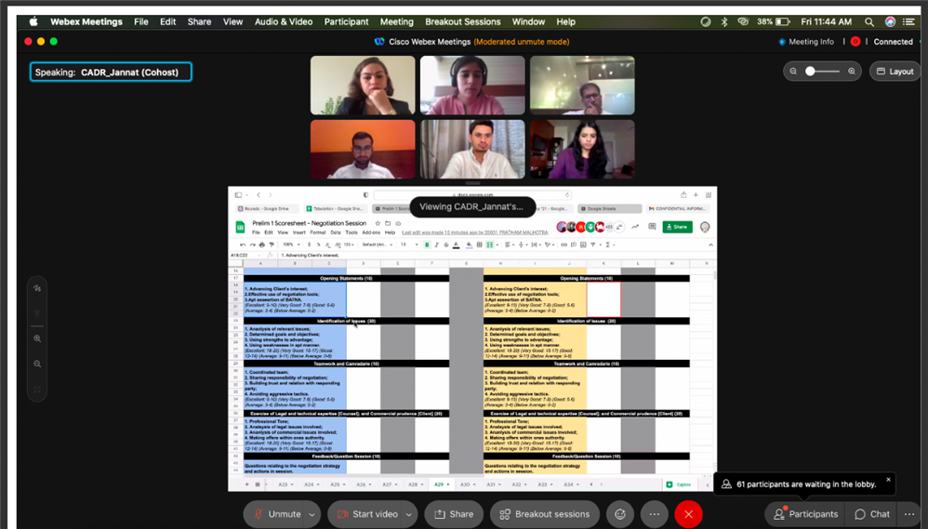
Task: Open dropdown arrow on sheet tab A29
Action: (447, 484)
